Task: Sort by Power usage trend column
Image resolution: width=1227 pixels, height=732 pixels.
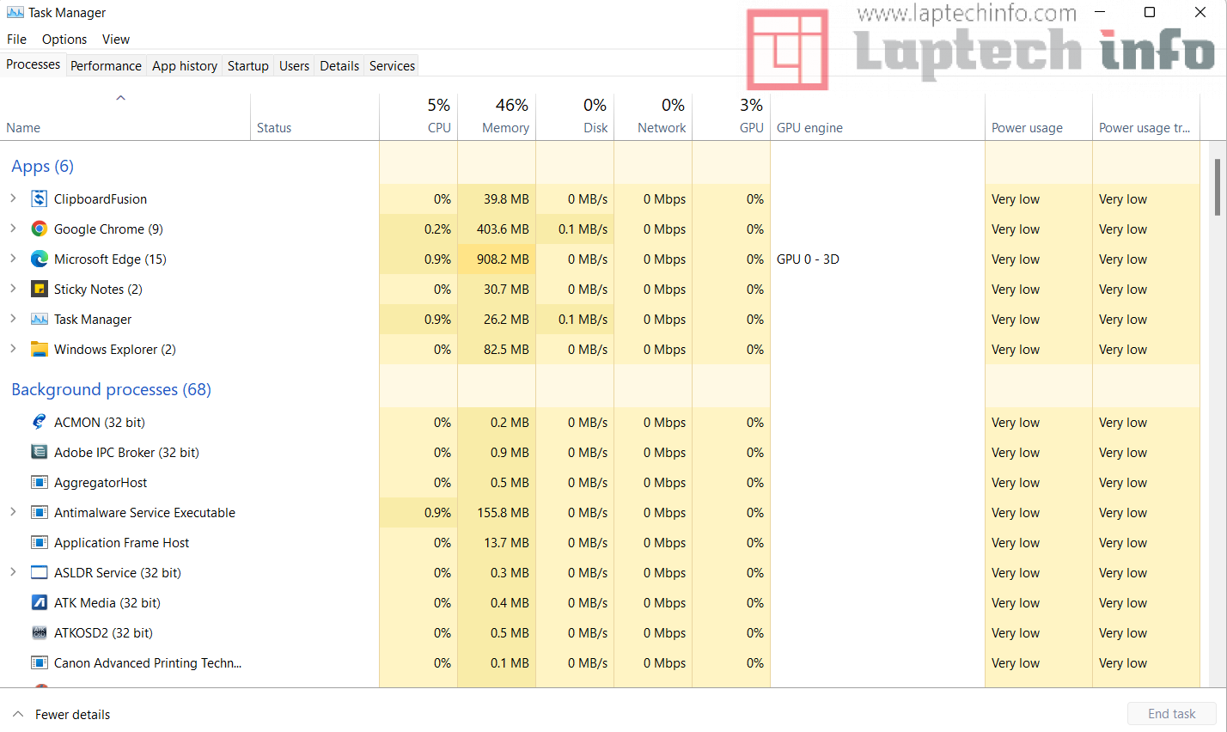Action: 1146,117
